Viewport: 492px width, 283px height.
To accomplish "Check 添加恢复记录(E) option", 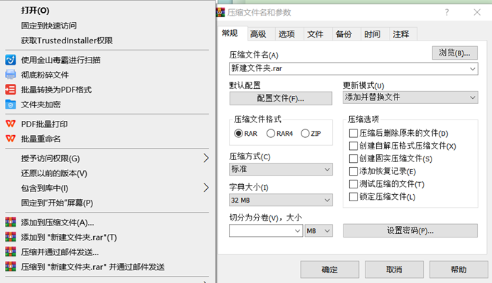I will coord(353,171).
